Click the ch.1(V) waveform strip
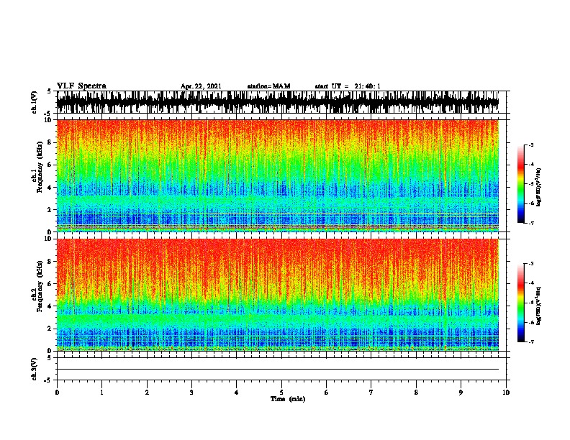 tap(278, 102)
